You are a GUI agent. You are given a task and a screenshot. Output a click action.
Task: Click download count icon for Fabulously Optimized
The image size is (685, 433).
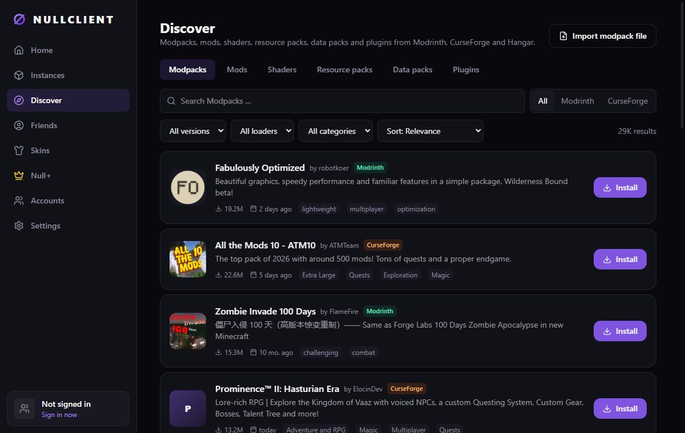(x=219, y=209)
